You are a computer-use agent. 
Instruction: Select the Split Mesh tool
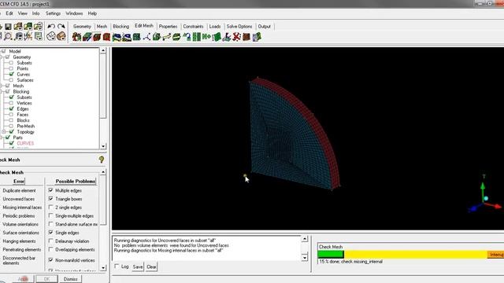157,37
